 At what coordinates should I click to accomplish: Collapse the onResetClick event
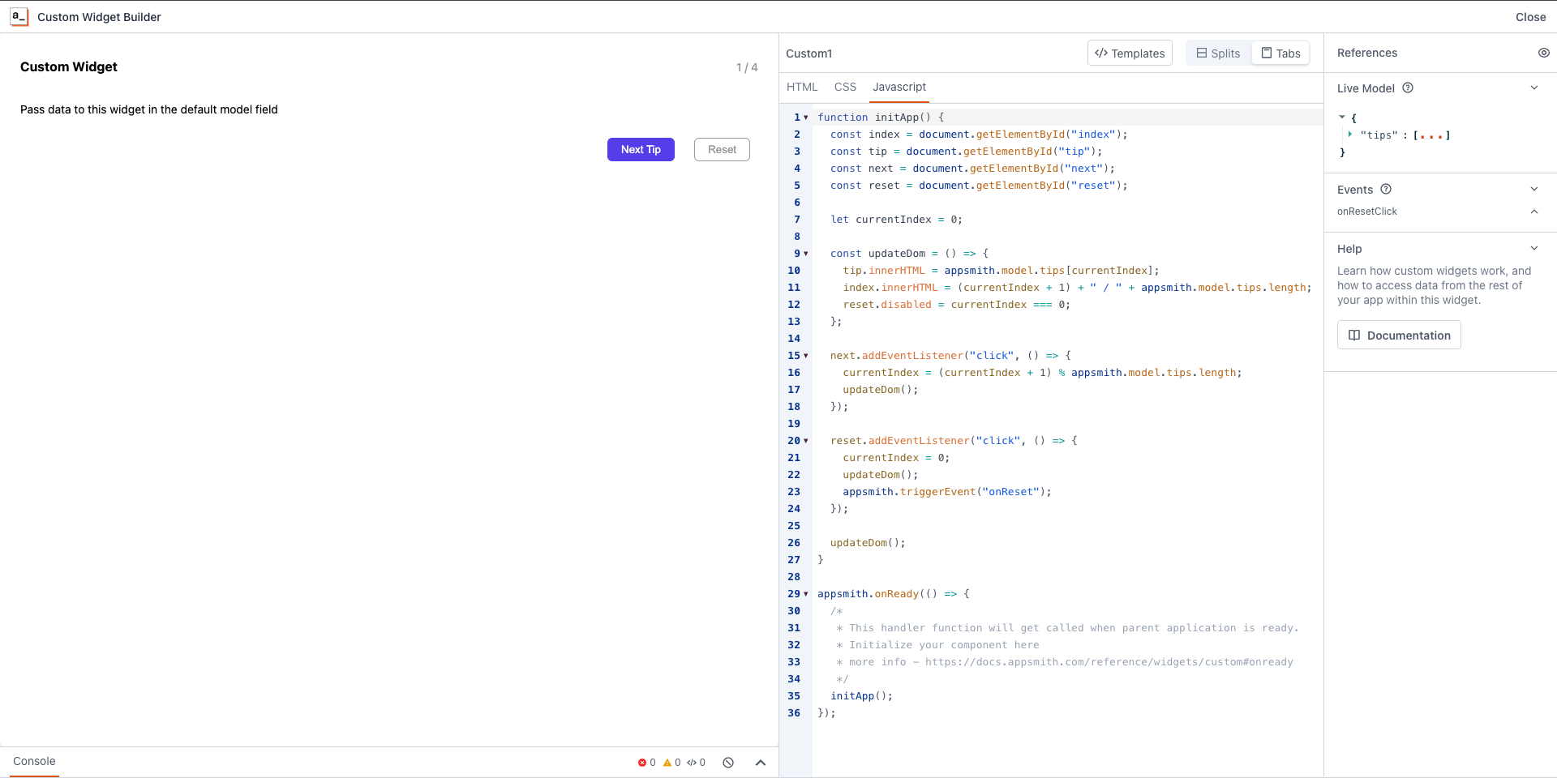pos(1535,212)
